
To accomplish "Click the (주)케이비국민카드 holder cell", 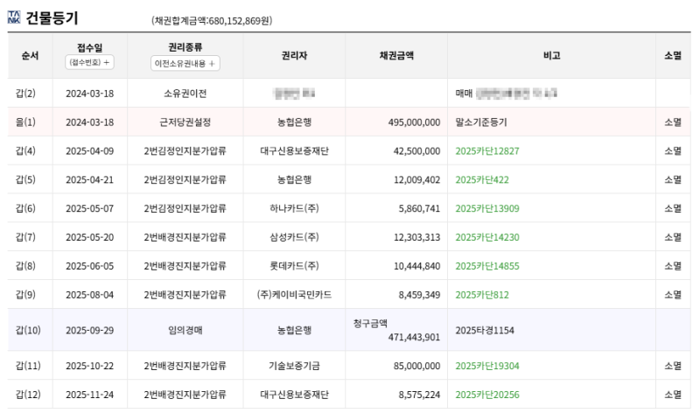I will tap(294, 295).
